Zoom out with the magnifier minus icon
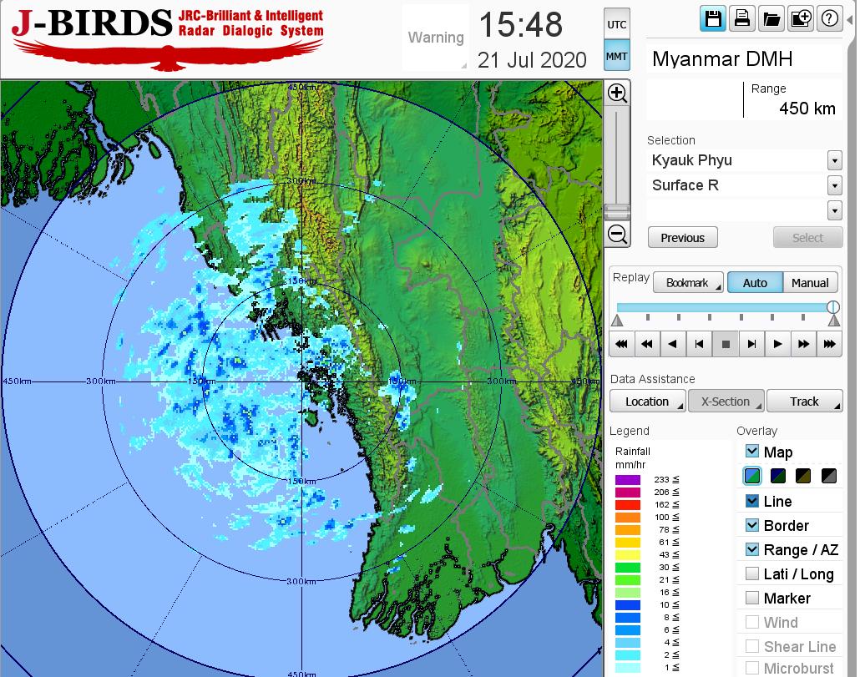Screen dimensions: 860x677 point(617,234)
